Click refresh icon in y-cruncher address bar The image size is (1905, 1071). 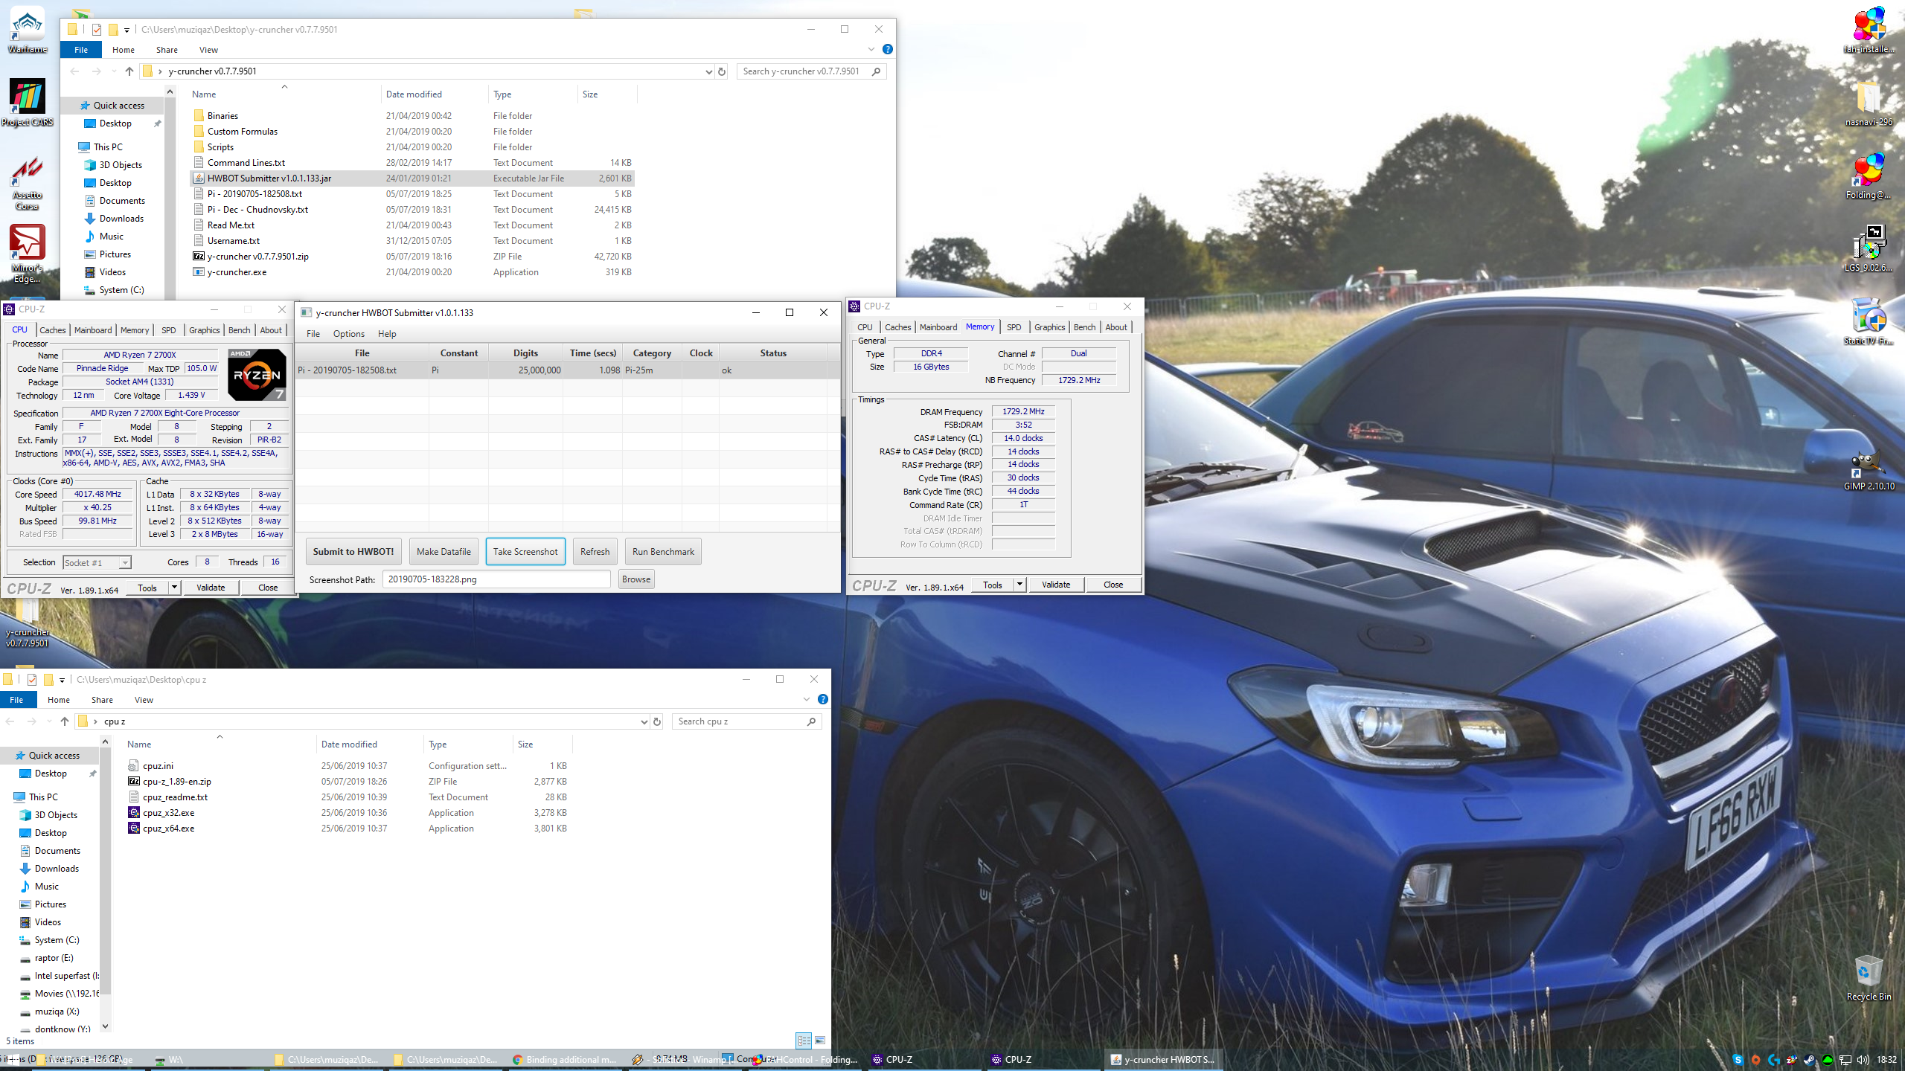click(x=721, y=71)
